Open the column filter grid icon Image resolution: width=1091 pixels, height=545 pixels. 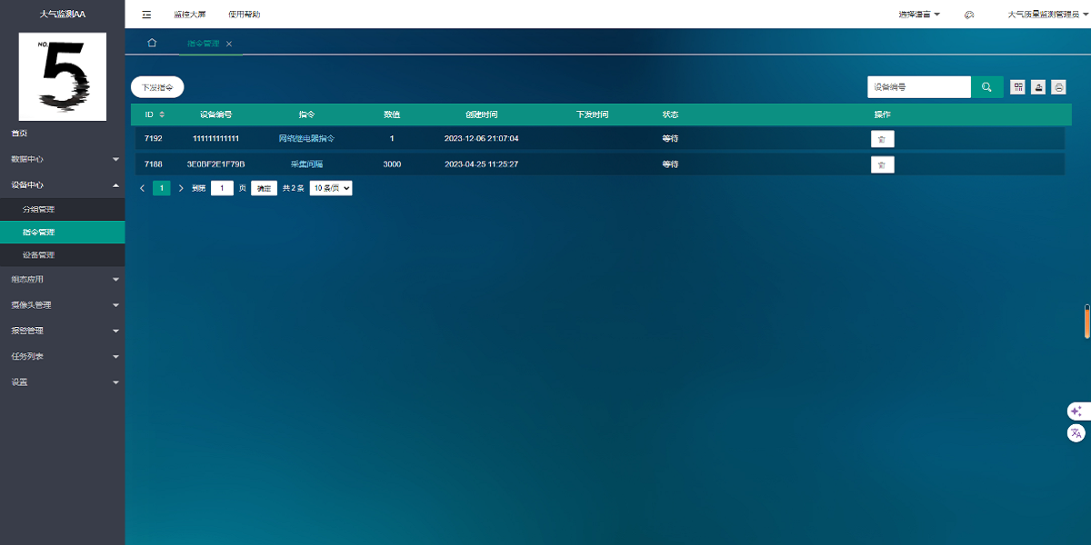pos(1018,87)
